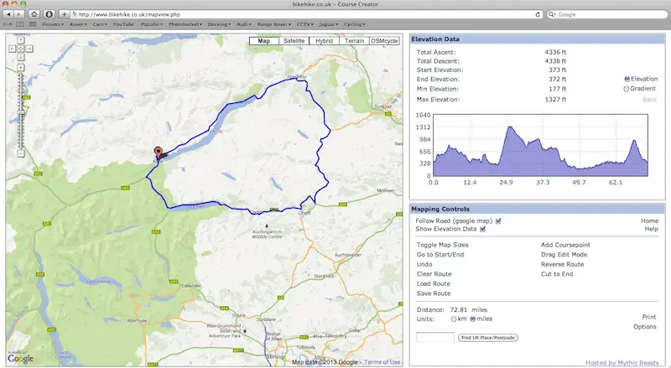The width and height of the screenshot is (671, 368).
Task: Zoom out on the map with minus
Action: coord(20,153)
